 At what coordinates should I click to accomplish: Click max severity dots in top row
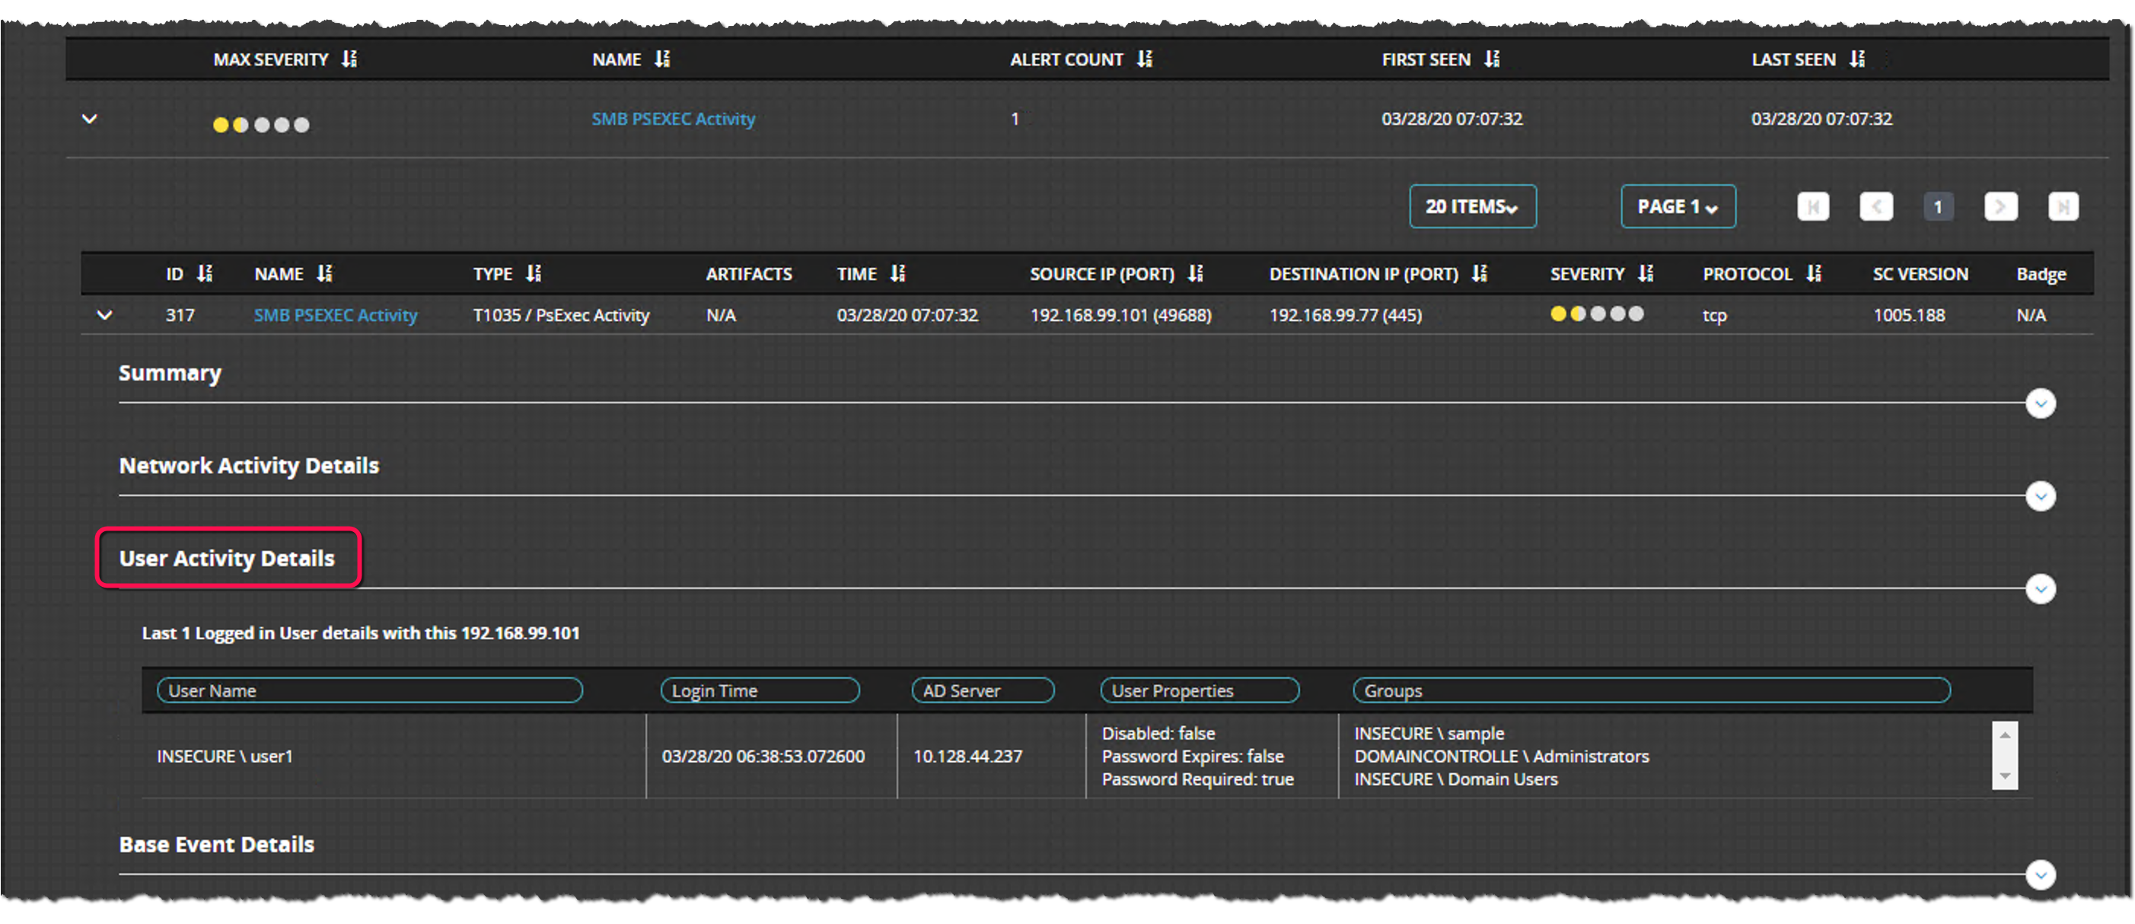coord(261,124)
